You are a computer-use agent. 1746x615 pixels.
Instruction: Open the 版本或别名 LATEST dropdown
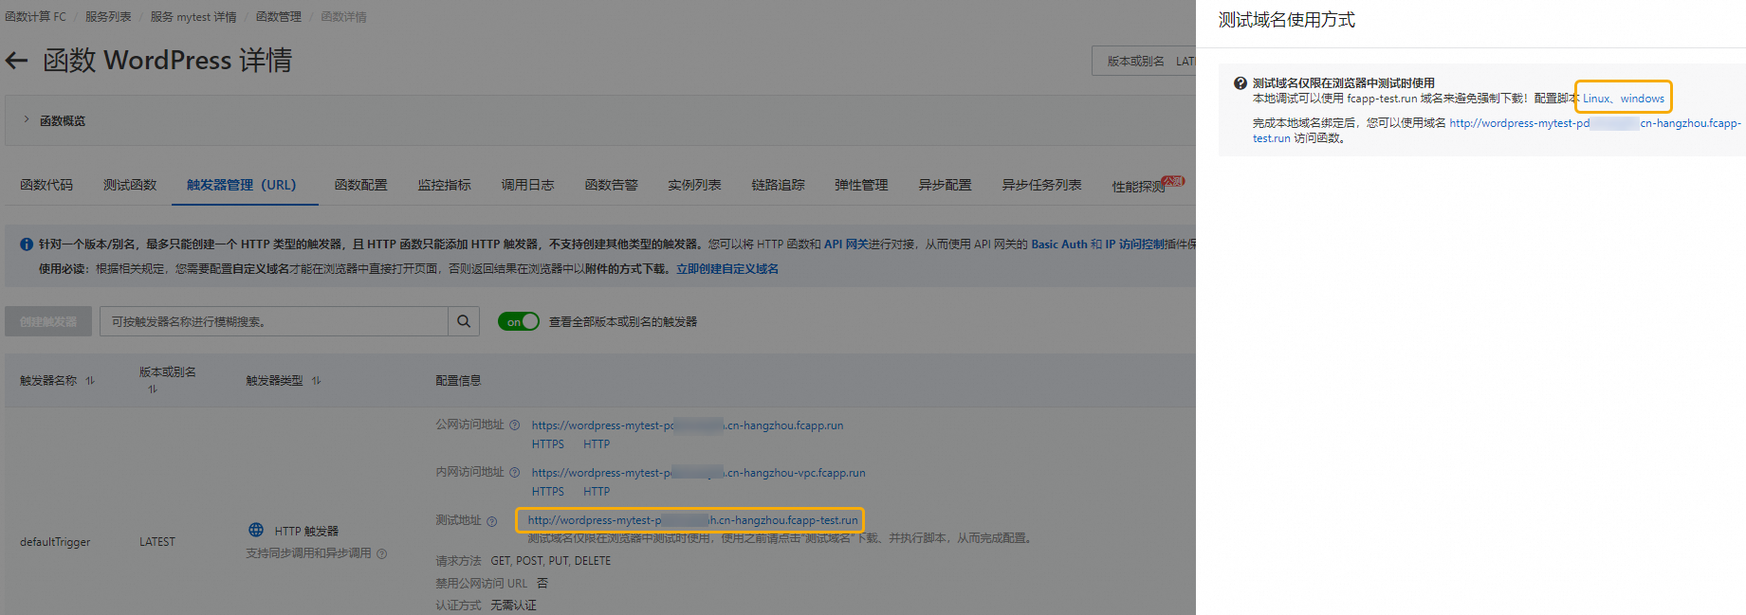(1144, 61)
